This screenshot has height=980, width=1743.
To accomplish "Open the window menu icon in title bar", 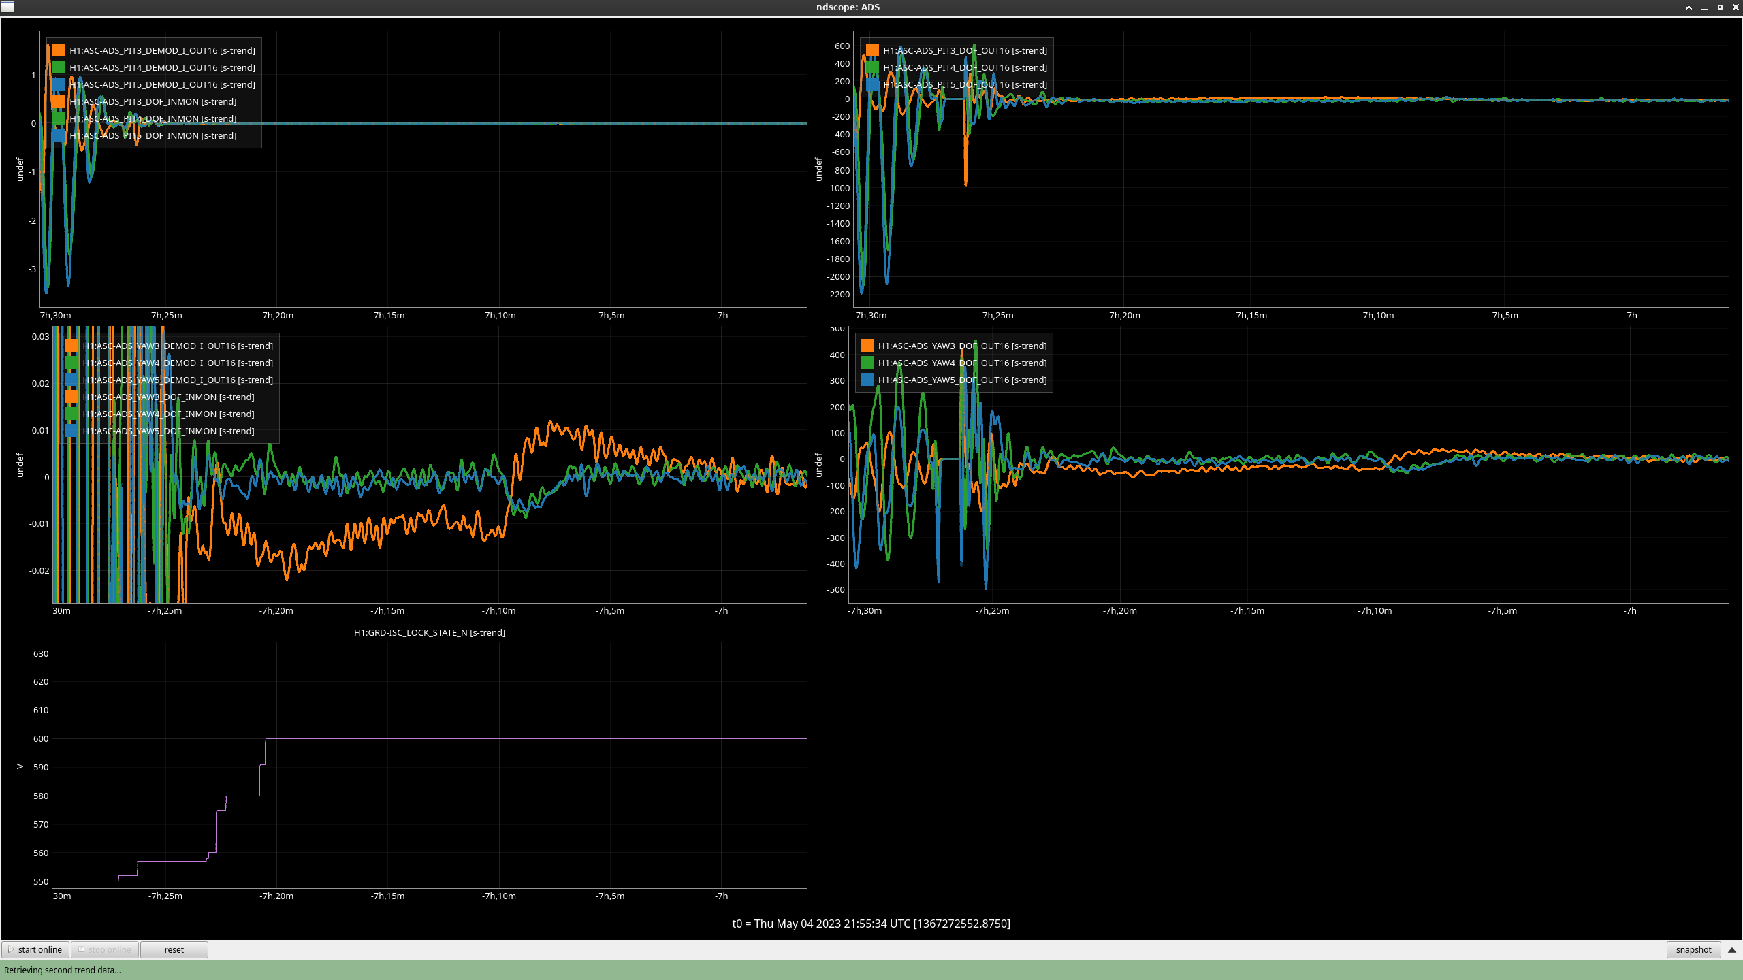I will pyautogui.click(x=7, y=7).
